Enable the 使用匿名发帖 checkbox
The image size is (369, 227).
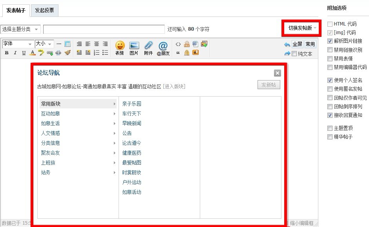coord(330,89)
